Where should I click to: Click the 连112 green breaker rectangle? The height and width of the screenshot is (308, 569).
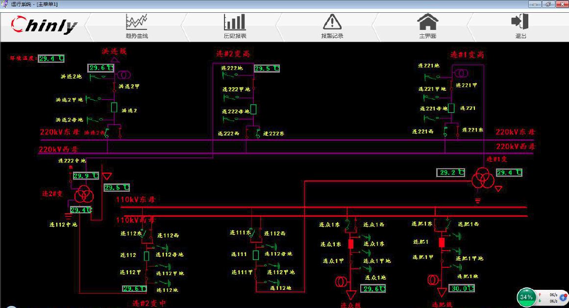pyautogui.click(x=147, y=256)
